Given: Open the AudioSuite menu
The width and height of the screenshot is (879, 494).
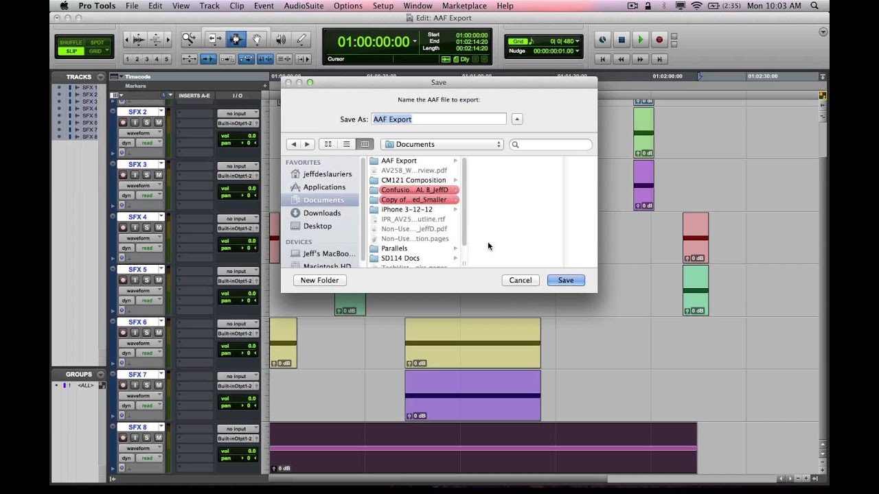Looking at the screenshot, I should point(304,5).
